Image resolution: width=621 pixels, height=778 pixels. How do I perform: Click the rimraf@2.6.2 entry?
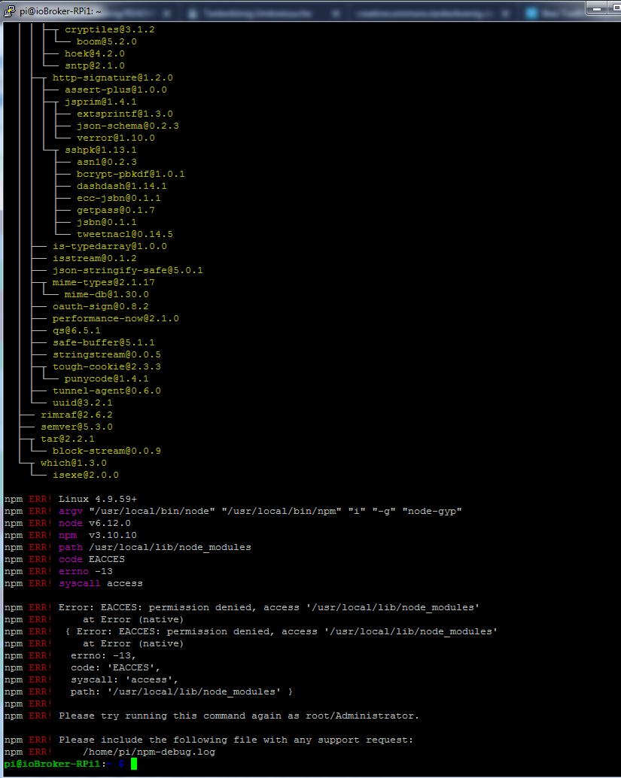tap(76, 415)
